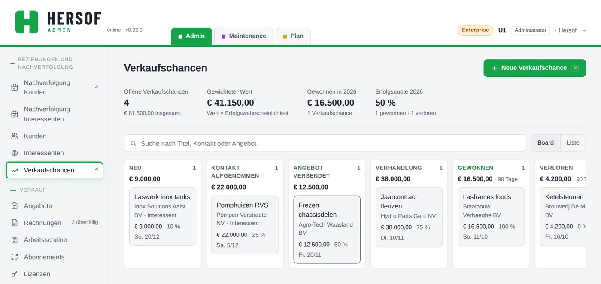Click the Interessenten target icon
Image resolution: width=601 pixels, height=284 pixels.
tap(15, 153)
